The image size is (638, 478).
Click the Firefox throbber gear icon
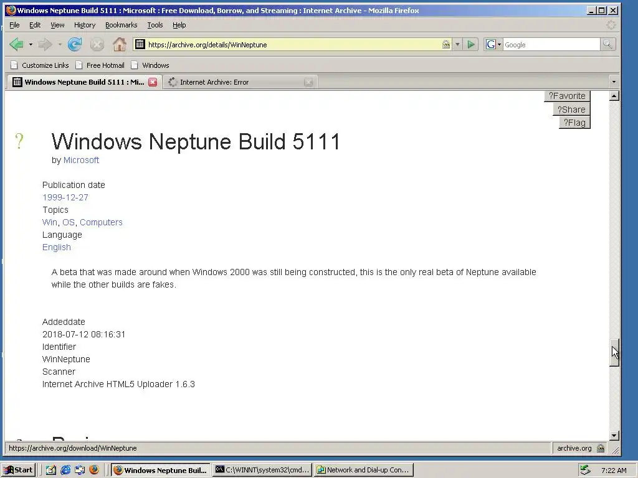(x=611, y=25)
